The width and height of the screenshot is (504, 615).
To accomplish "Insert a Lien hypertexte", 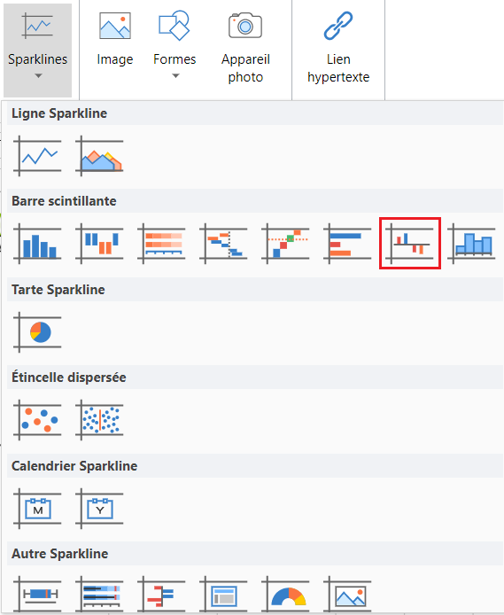I will click(x=338, y=47).
